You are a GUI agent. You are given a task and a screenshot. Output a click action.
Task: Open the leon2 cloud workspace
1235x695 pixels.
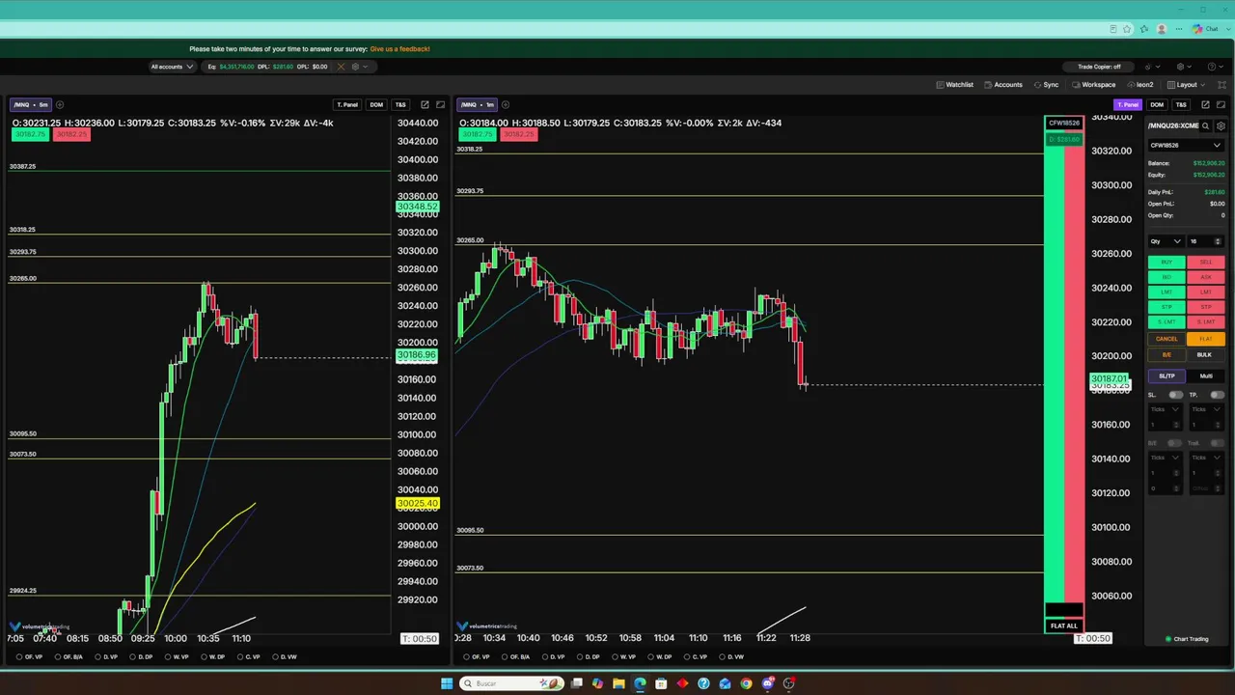point(1139,85)
